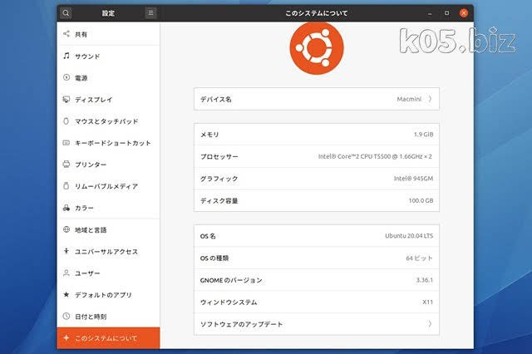Click the グラフィック label

pyautogui.click(x=219, y=179)
